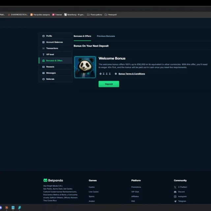Open the Настройки аккаунта bookmark
Screen dimensions: 211x211
pos(40,15)
